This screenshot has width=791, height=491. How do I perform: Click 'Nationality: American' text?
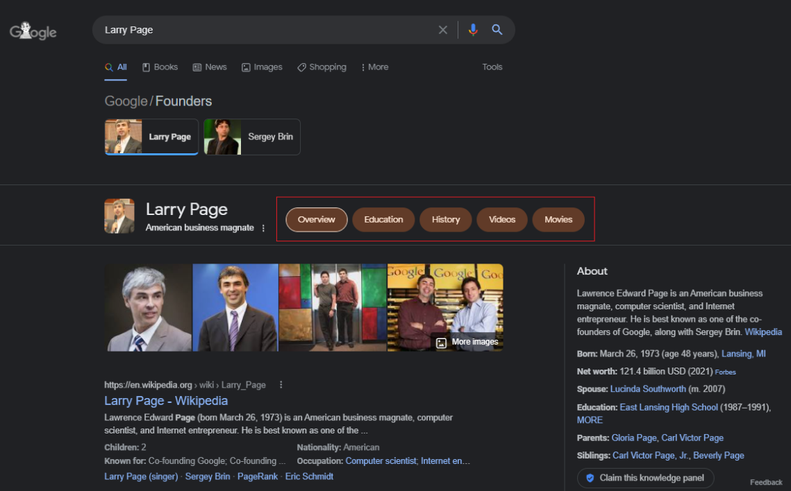point(338,447)
